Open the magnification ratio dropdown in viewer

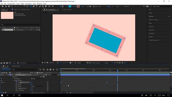pyautogui.click(x=52, y=63)
